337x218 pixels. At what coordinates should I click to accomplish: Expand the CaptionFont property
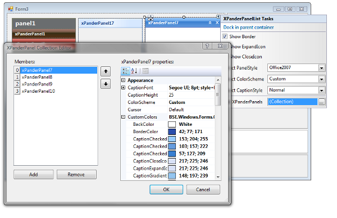coord(123,88)
